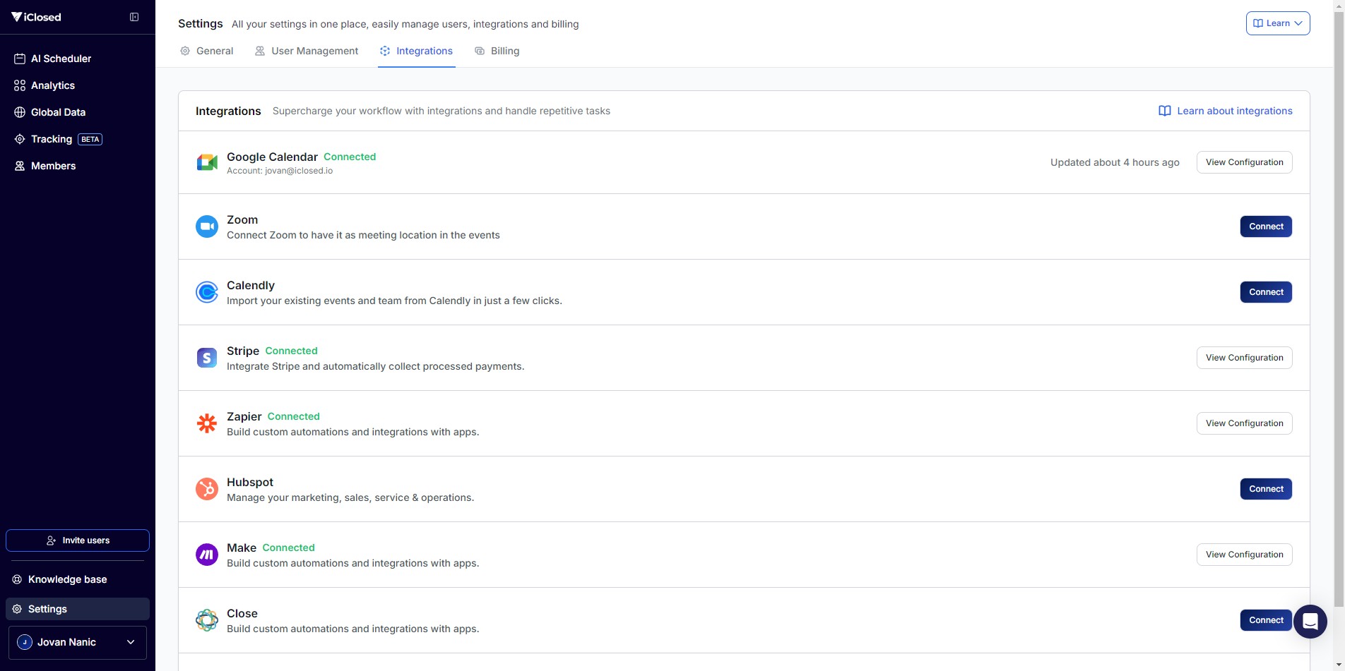Connect the Zoom integration
The image size is (1345, 671).
point(1266,226)
